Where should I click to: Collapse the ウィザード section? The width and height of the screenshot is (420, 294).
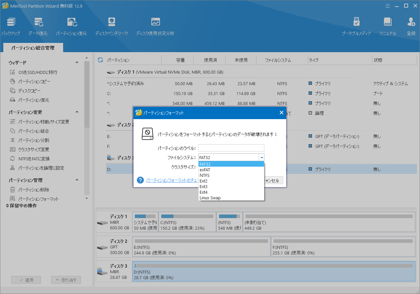point(77,63)
